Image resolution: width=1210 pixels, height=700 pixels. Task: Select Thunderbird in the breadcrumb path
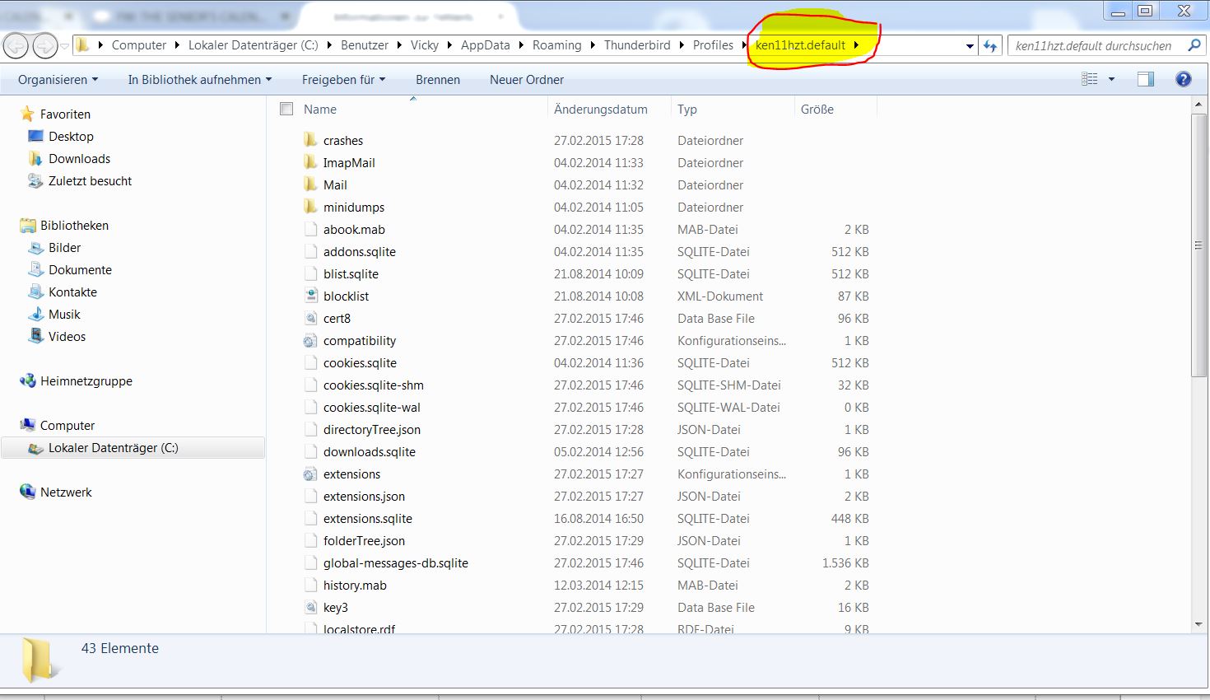[636, 45]
